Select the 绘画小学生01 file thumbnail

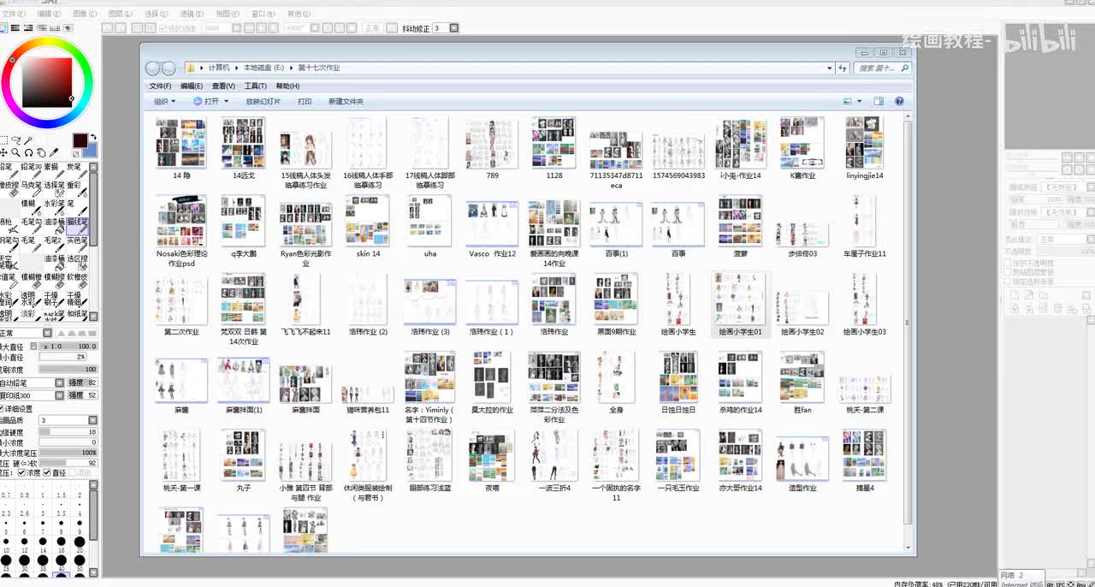coord(741,304)
